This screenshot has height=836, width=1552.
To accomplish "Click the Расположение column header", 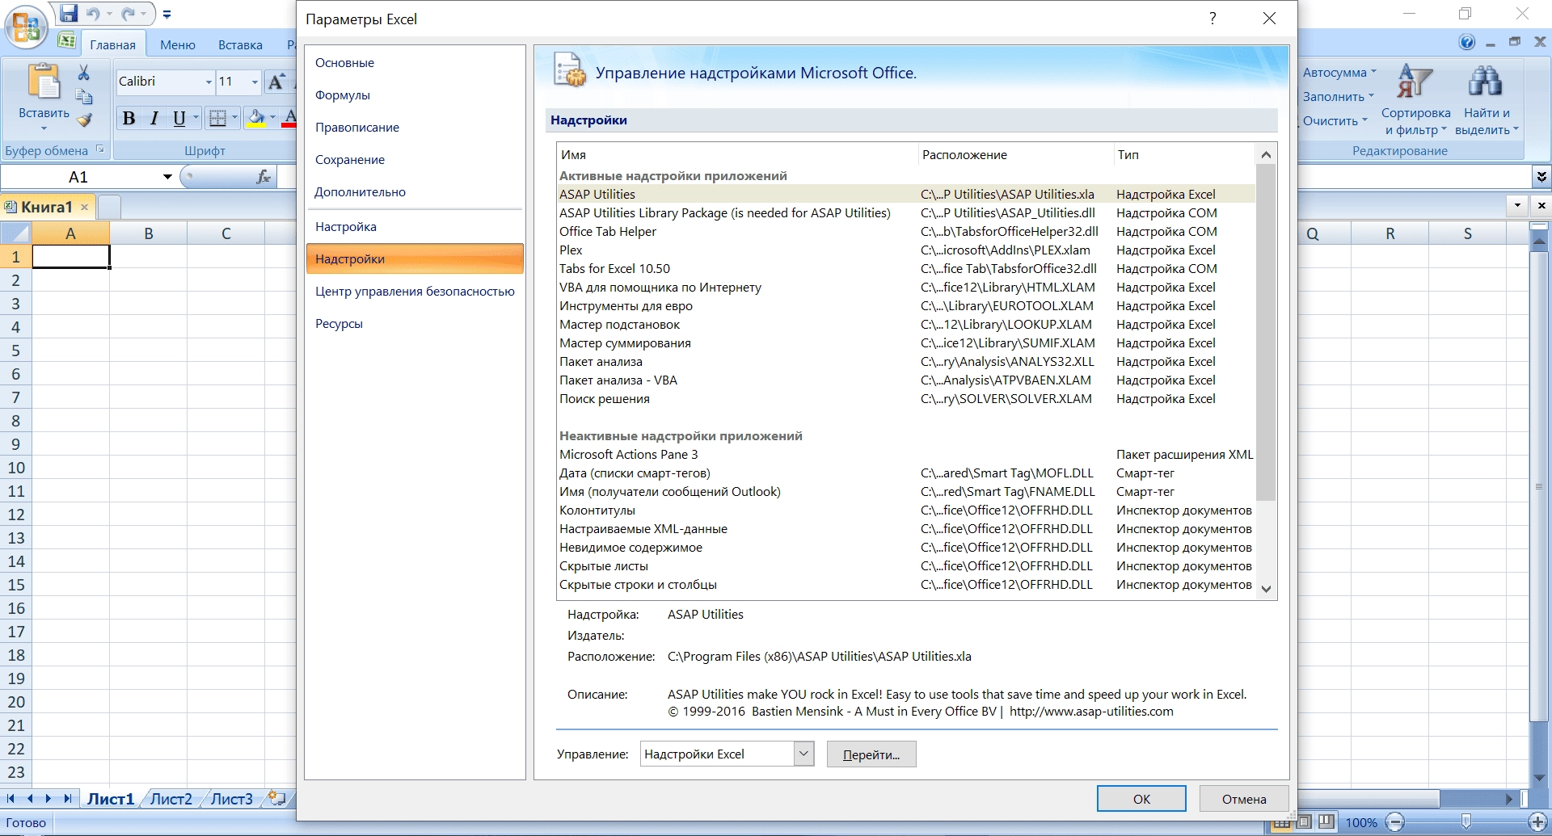I will tap(1015, 155).
